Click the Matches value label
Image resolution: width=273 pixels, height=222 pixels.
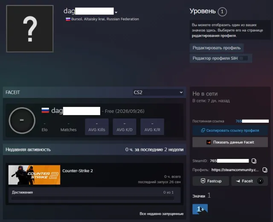(x=68, y=130)
